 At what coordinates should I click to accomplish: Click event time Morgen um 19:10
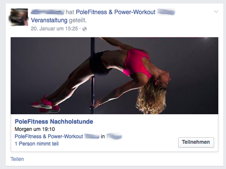coord(35,129)
